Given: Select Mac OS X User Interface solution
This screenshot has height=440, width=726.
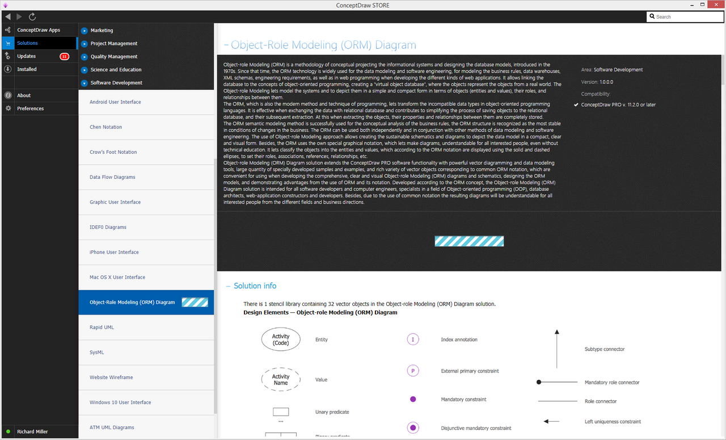Looking at the screenshot, I should coord(146,277).
